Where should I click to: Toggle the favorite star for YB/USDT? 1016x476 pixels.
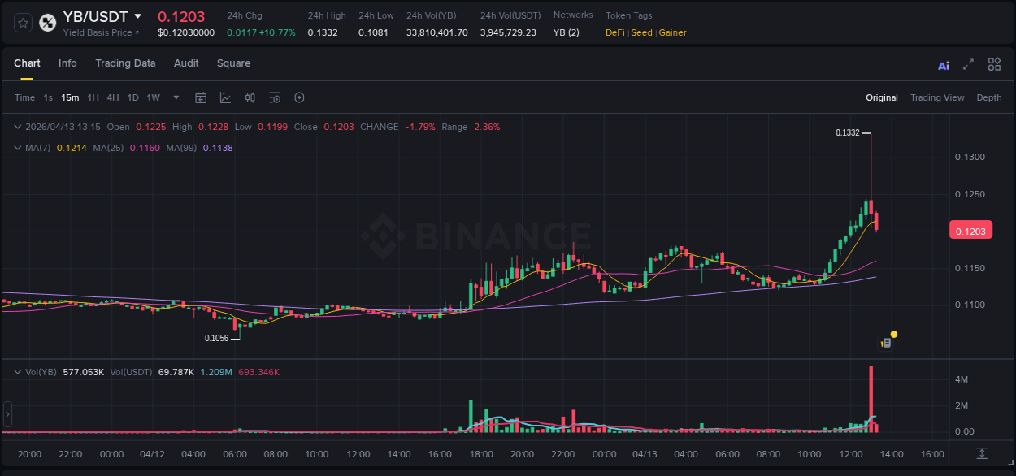23,22
